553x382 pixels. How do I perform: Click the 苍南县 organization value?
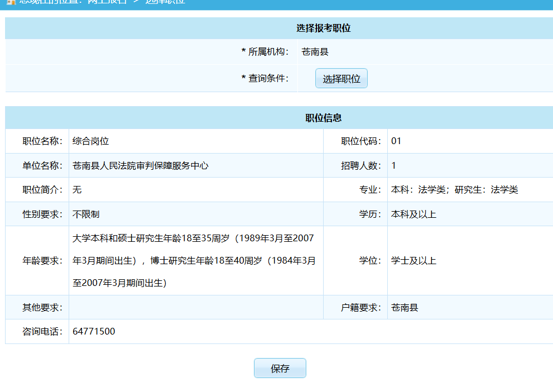pos(315,52)
